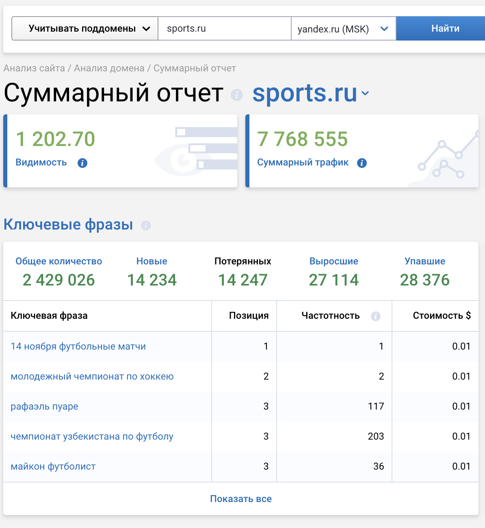Select the Новые phrases tab
The image size is (485, 528).
[x=152, y=261]
